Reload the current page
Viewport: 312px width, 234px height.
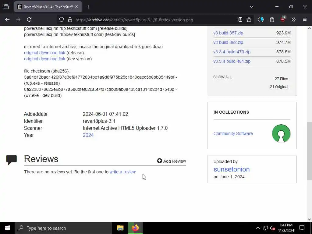point(29,19)
